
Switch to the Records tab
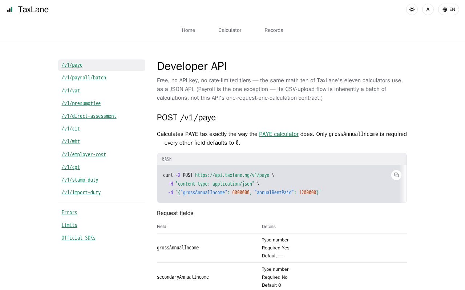[274, 30]
